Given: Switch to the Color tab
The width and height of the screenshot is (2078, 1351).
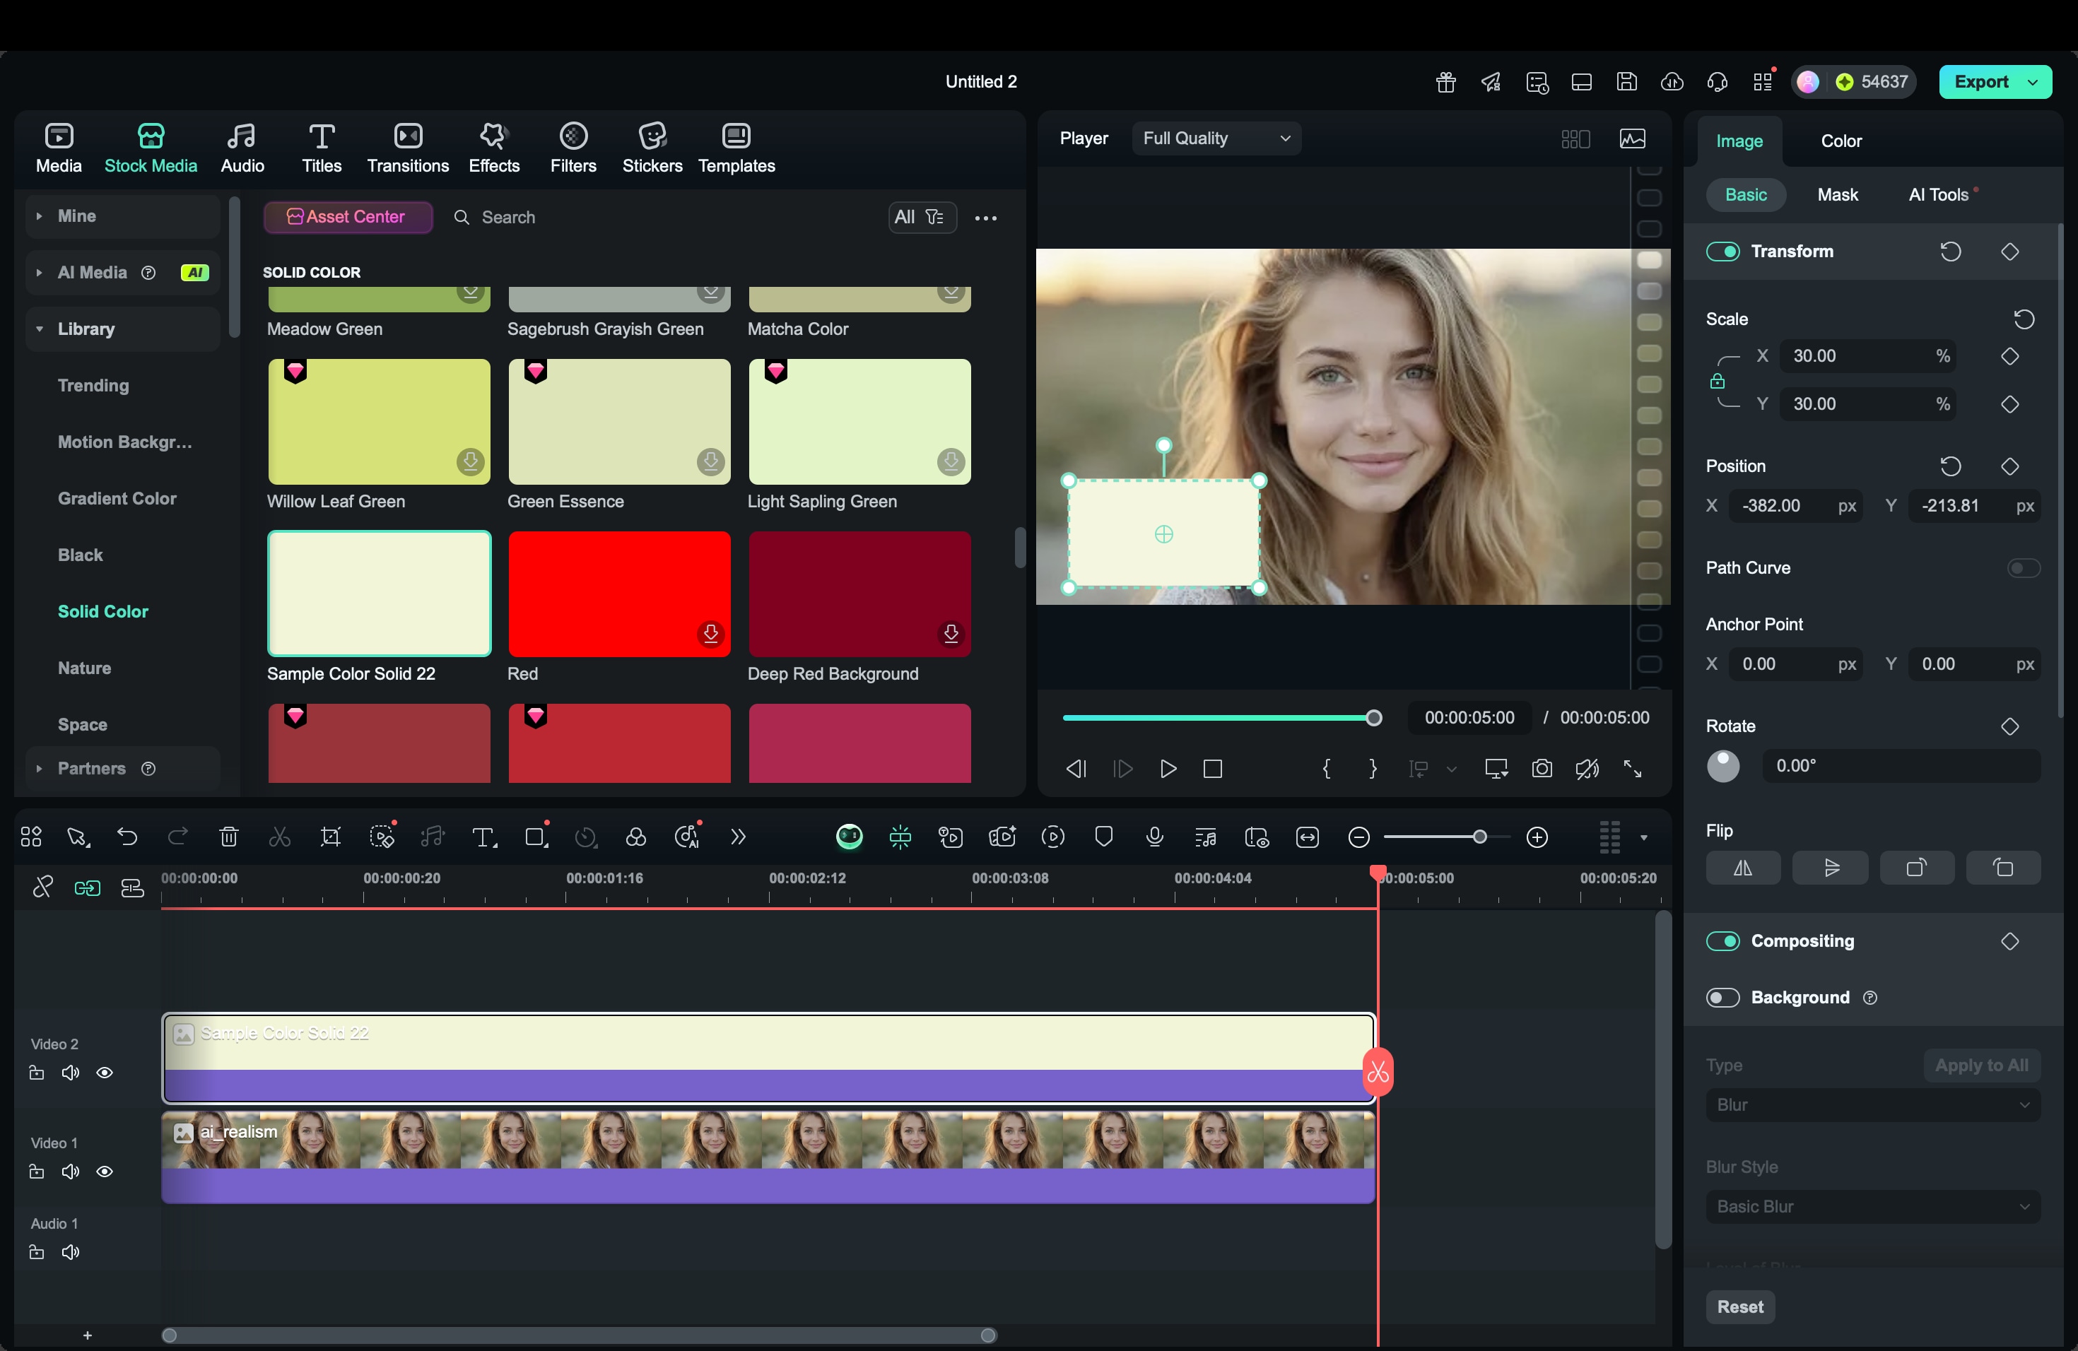Looking at the screenshot, I should coord(1841,141).
